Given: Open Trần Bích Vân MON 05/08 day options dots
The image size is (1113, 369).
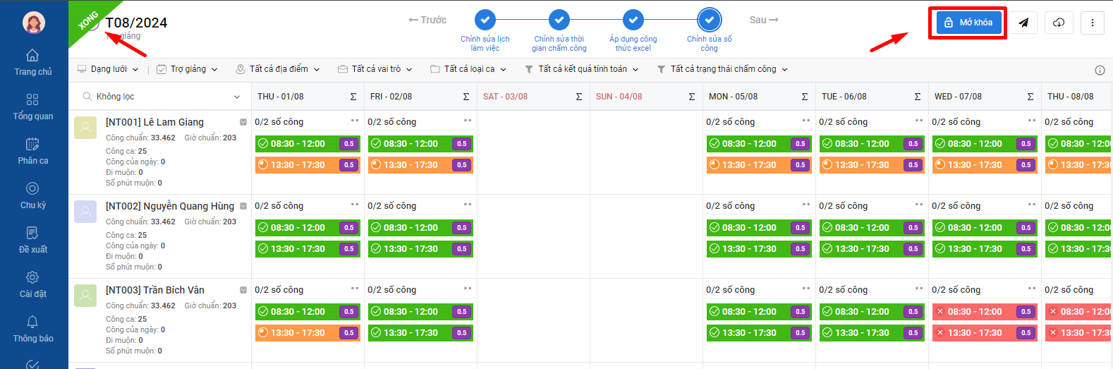Looking at the screenshot, I should coord(805,289).
